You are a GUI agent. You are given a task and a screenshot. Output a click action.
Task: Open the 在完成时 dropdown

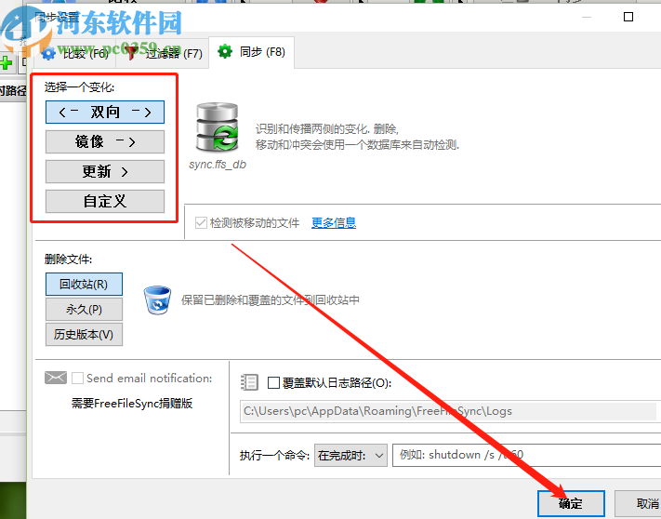point(350,456)
